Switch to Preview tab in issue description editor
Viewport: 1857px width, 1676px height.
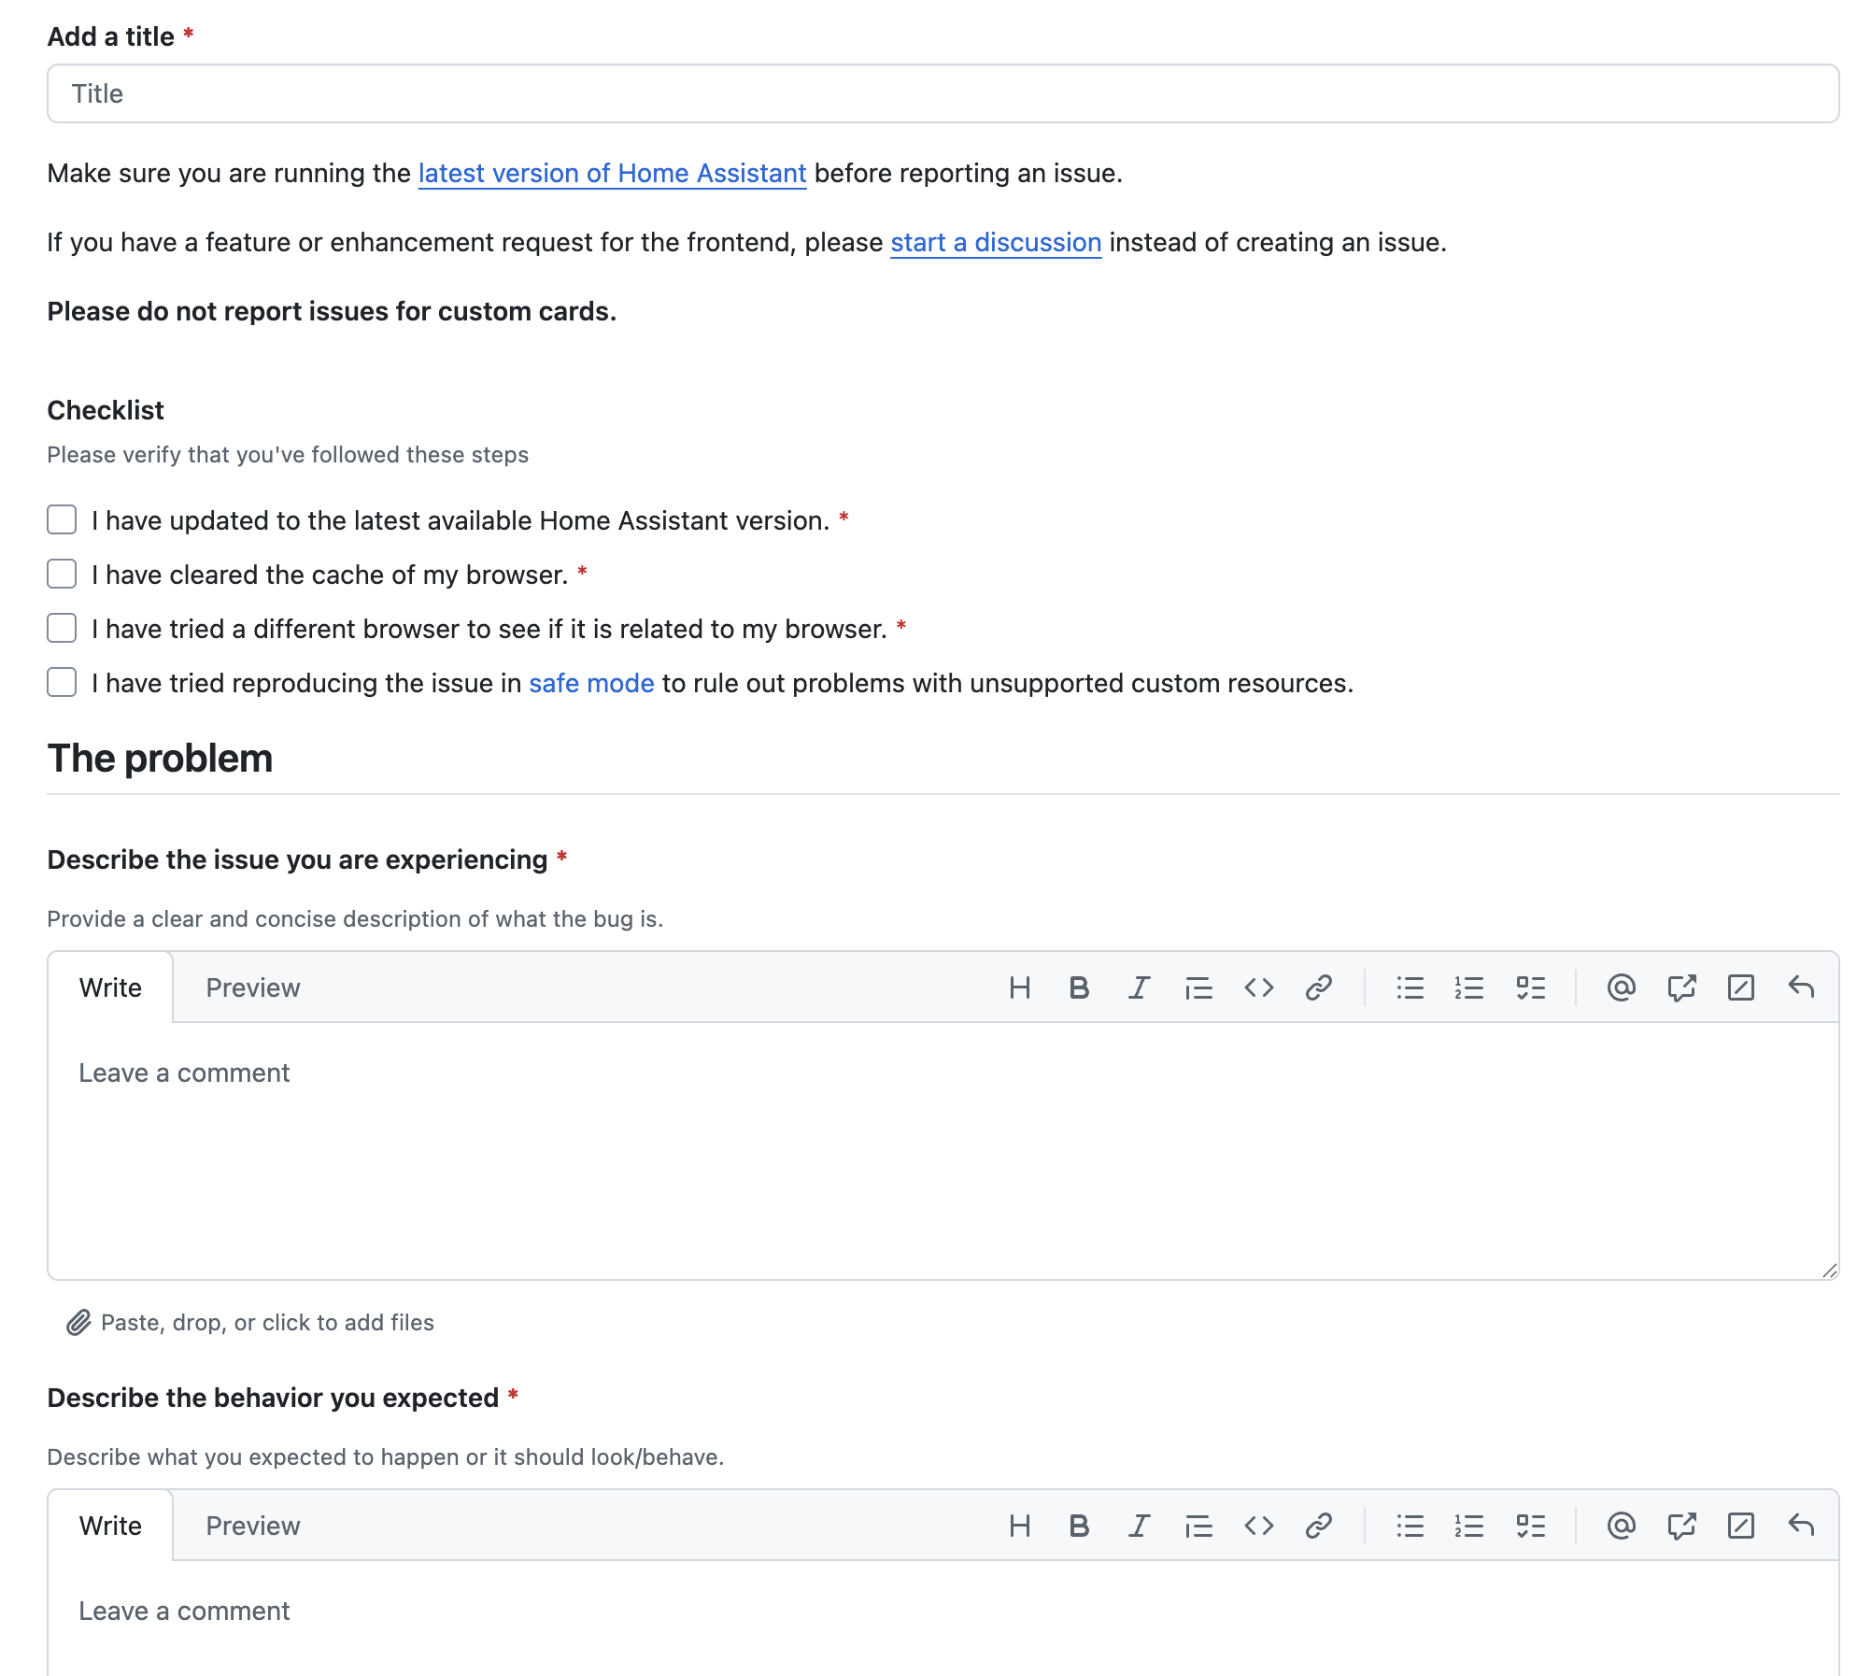(x=252, y=987)
